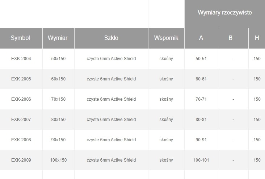265x179 pixels.
Task: Select the Wymiary rzeczywiste header cell
Action: click(224, 13)
